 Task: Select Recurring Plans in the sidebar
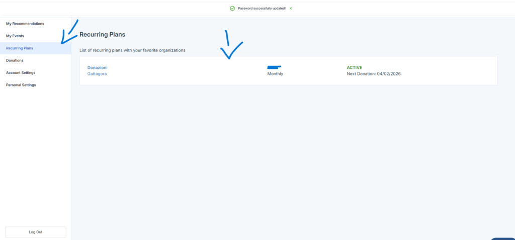pyautogui.click(x=20, y=48)
